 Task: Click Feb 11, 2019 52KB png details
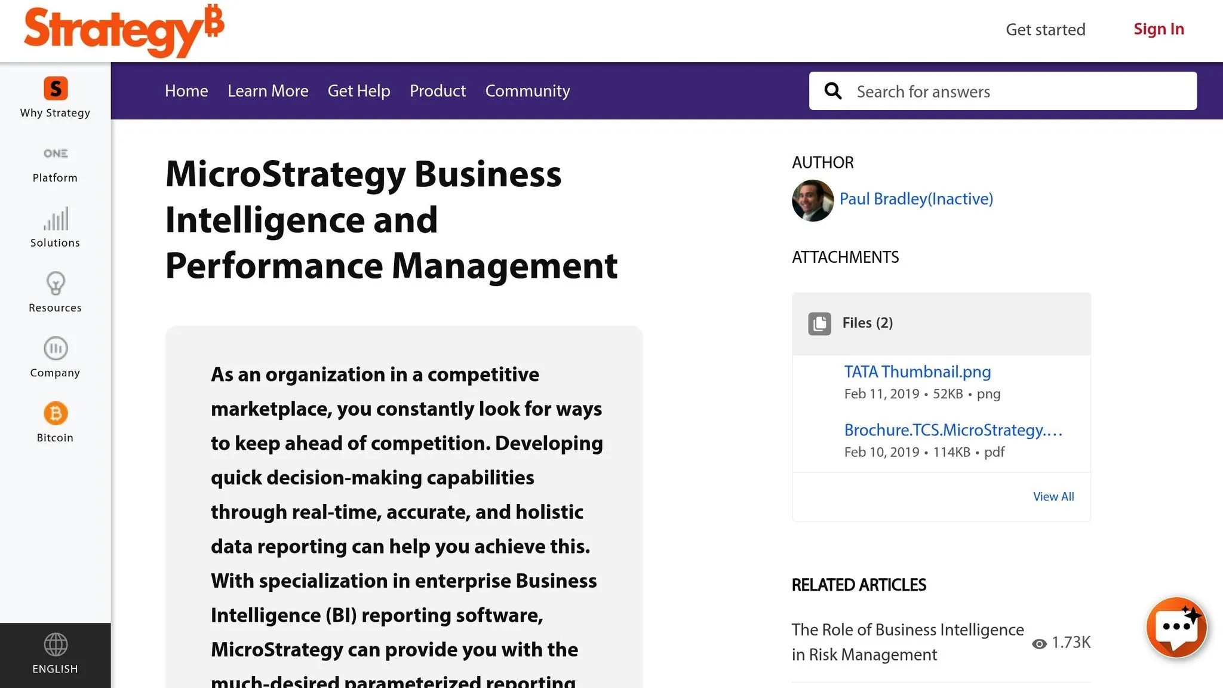pos(922,394)
